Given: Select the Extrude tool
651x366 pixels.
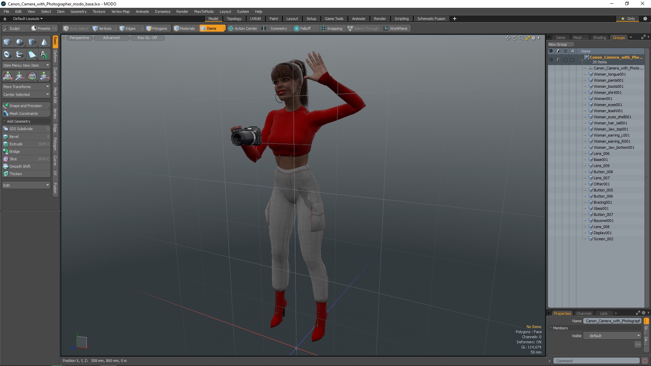Looking at the screenshot, I should [x=26, y=144].
